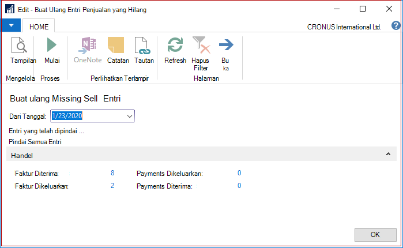Switch to the HOME tab
Screen dimensions: 403x248
tap(39, 27)
